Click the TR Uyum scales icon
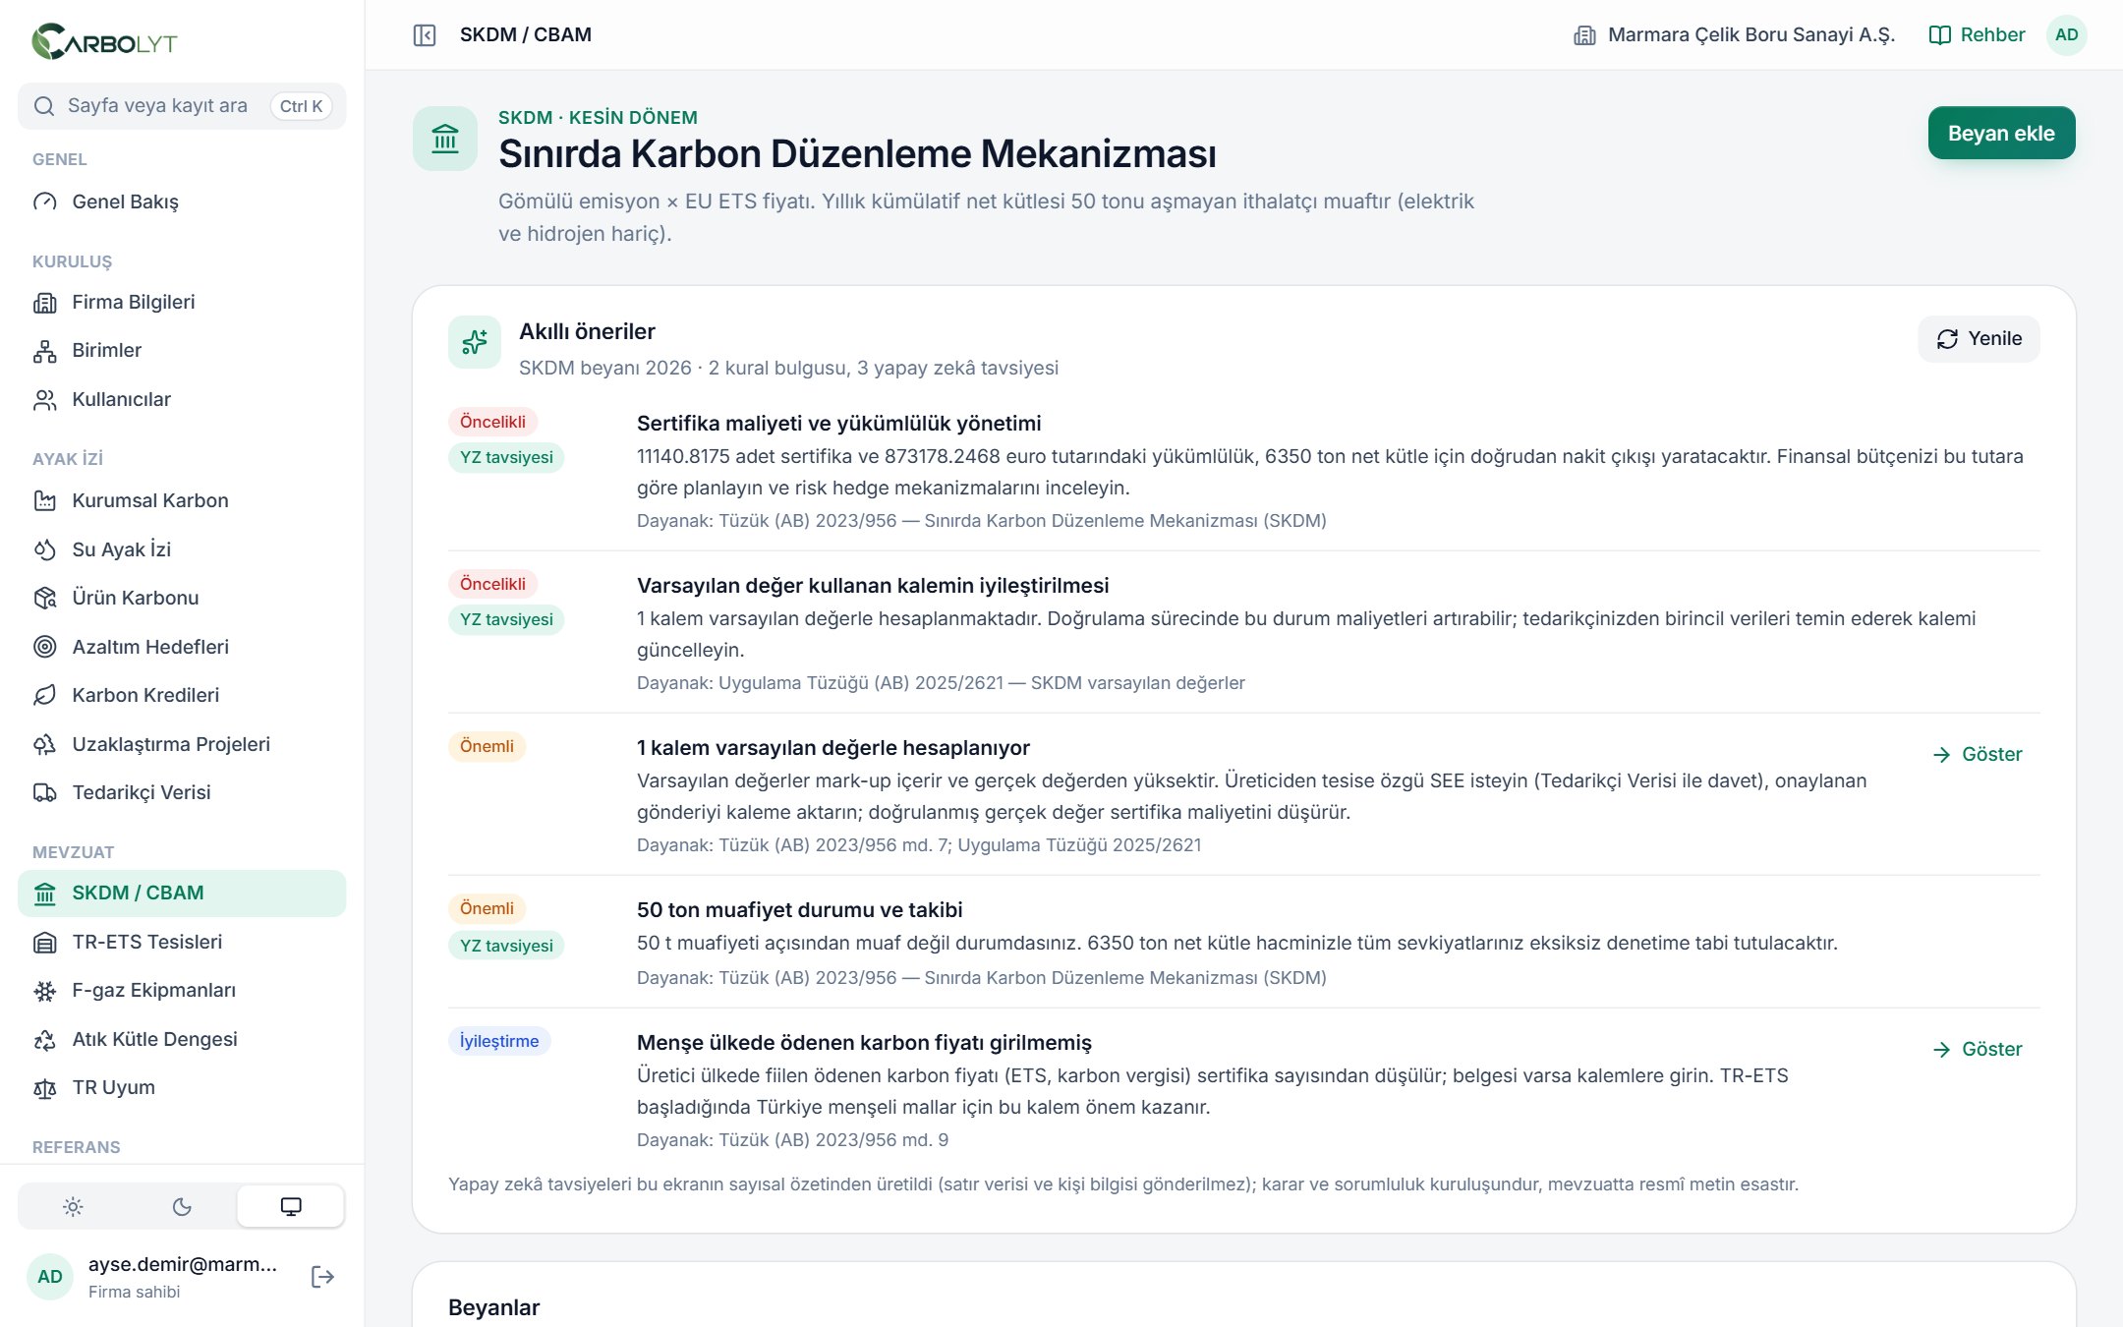2123x1327 pixels. click(45, 1088)
